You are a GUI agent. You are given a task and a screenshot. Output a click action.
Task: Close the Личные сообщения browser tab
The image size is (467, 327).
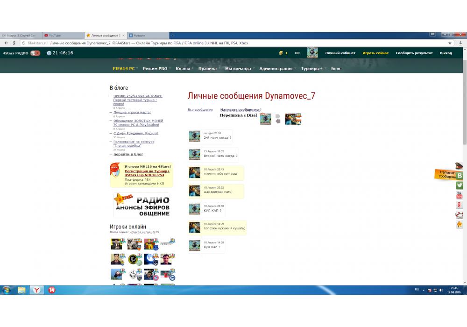pos(124,36)
